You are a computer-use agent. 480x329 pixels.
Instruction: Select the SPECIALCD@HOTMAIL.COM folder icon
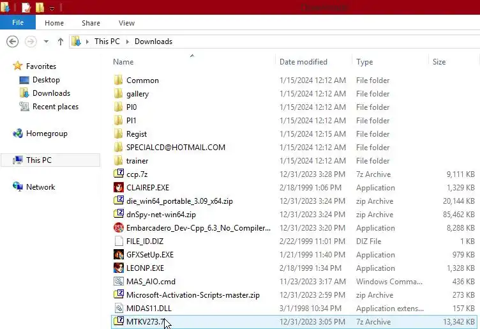118,147
